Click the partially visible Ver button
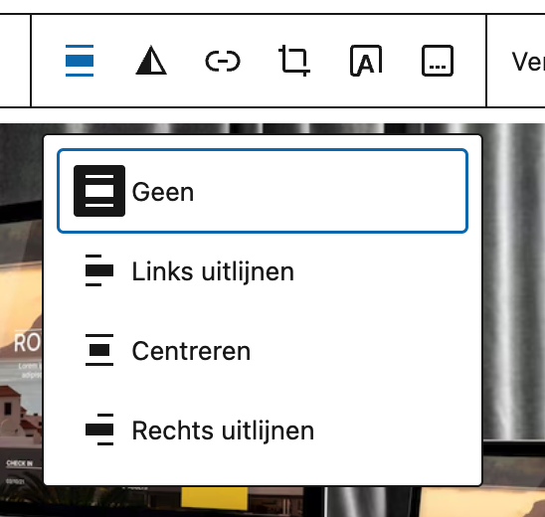Image resolution: width=545 pixels, height=517 pixels. pyautogui.click(x=528, y=62)
